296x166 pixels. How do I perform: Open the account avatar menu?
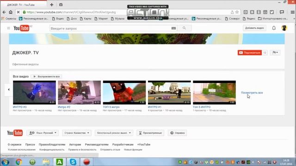(284, 28)
